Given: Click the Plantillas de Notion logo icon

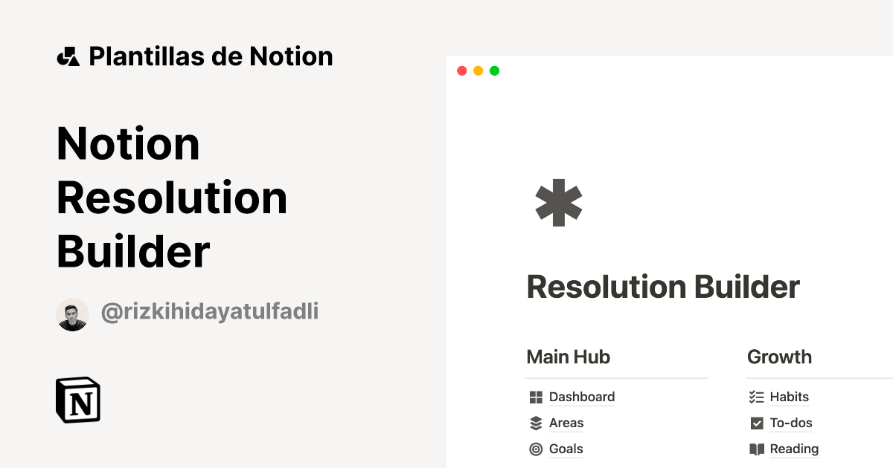Looking at the screenshot, I should pyautogui.click(x=68, y=56).
